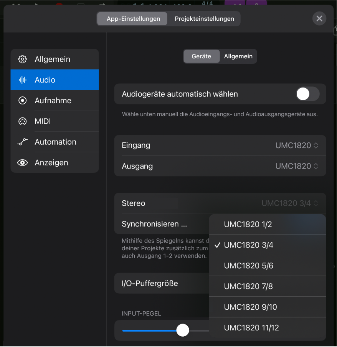Disable Audiogeräte automatisch wählen
This screenshot has height=347, width=337.
pyautogui.click(x=307, y=94)
